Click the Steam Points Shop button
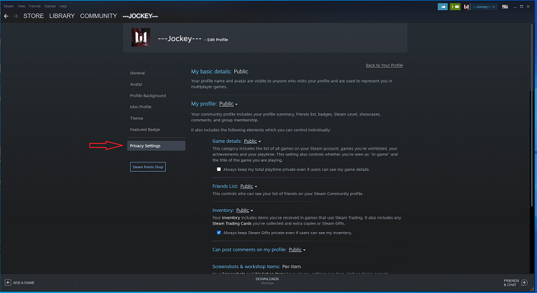The image size is (537, 293). point(148,167)
